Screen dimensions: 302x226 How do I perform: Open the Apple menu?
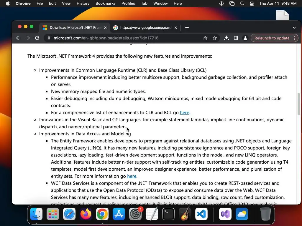point(8,4)
